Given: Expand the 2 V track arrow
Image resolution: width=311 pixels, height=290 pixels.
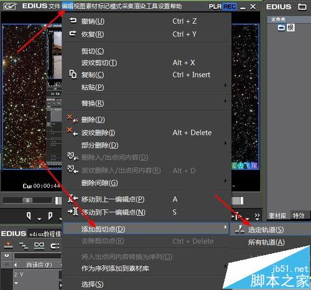Looking at the screenshot, I should [x=16, y=283].
